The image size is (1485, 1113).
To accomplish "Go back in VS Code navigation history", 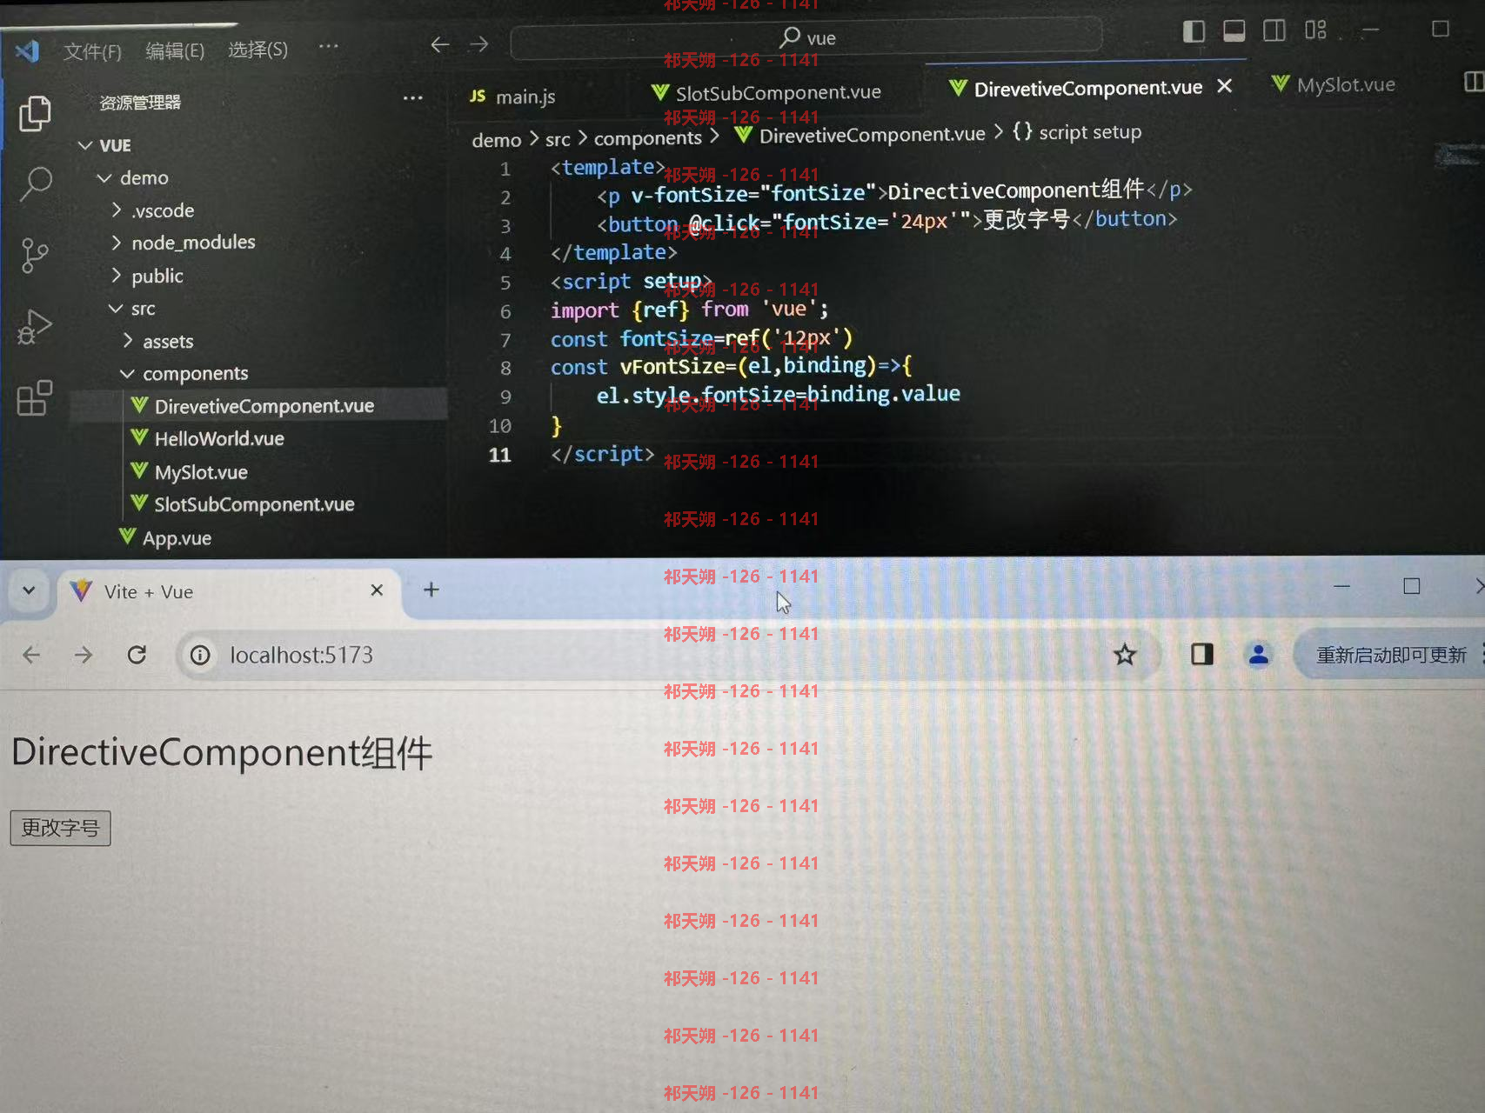I will tap(440, 44).
